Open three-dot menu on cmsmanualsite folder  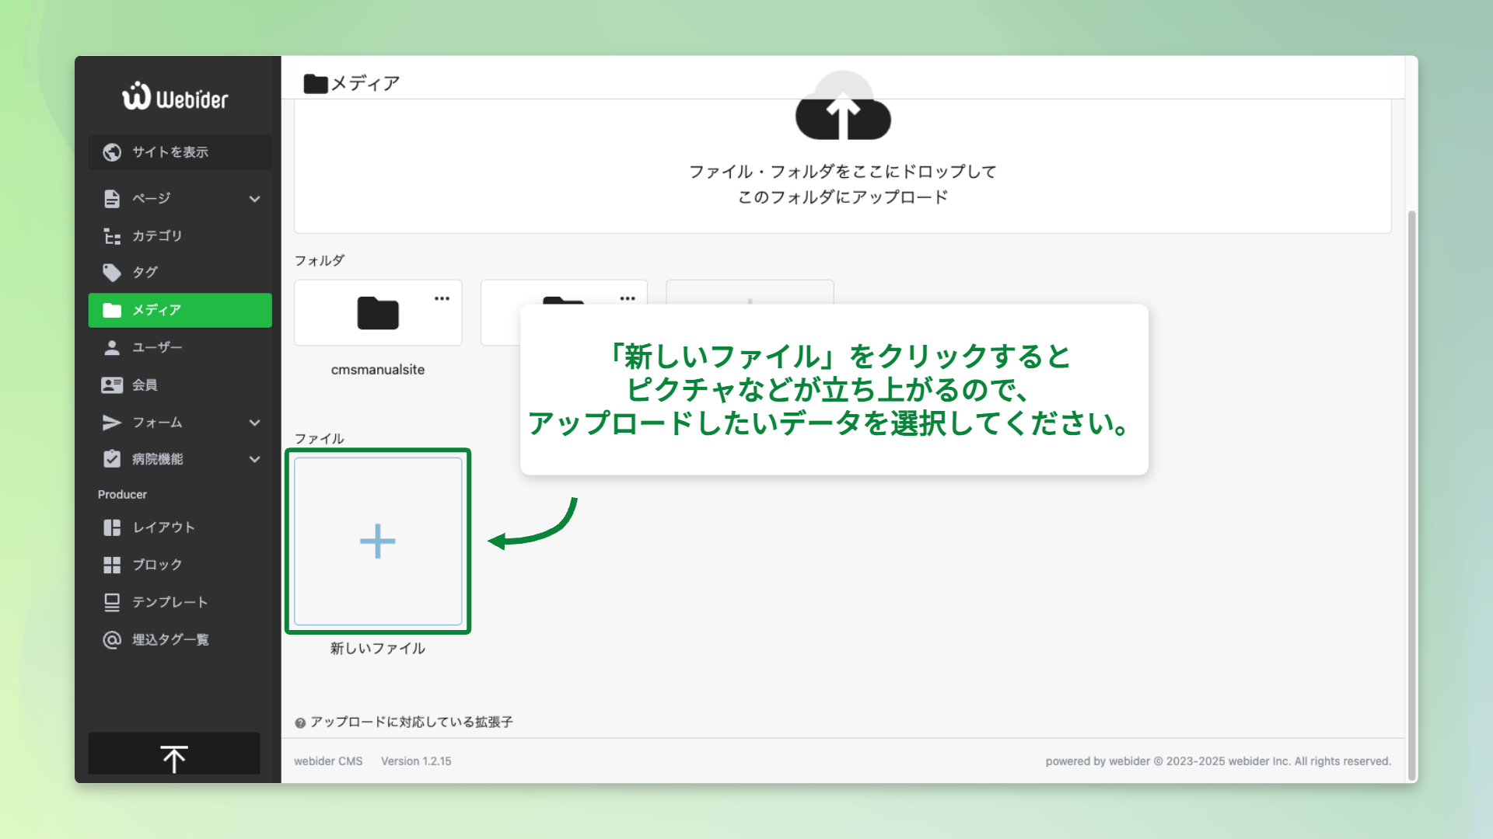[442, 298]
